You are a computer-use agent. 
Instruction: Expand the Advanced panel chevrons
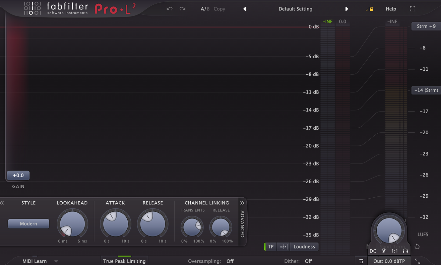click(x=242, y=203)
